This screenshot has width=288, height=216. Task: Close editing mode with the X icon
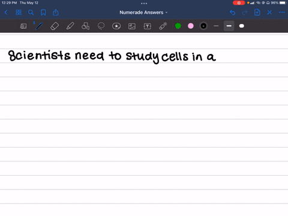269,13
